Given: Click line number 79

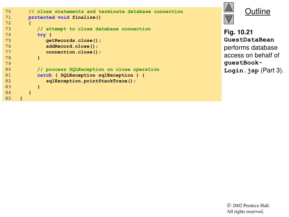Looking at the screenshot, I should point(8,64).
